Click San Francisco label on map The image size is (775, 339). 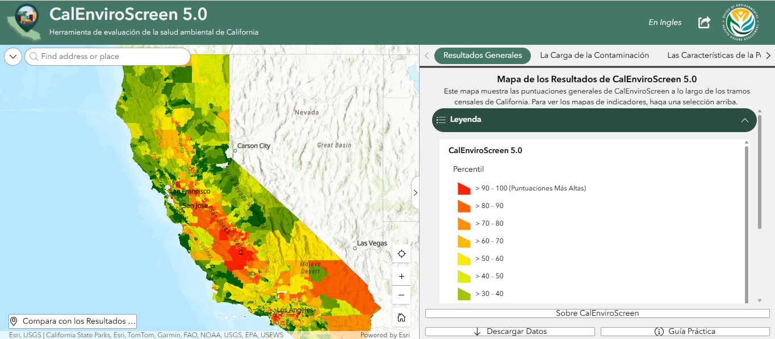click(x=190, y=192)
